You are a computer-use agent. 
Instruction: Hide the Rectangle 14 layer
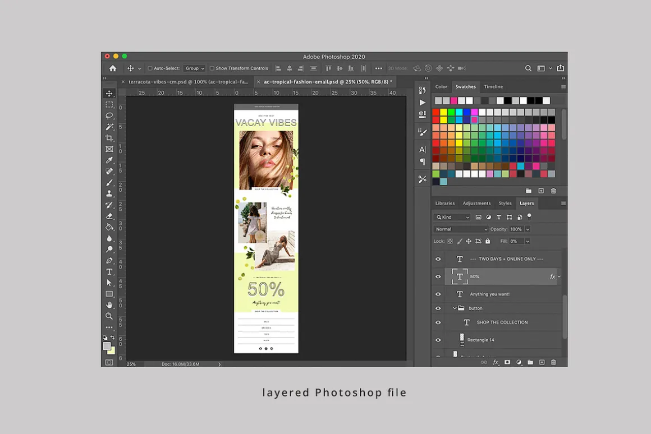point(438,340)
